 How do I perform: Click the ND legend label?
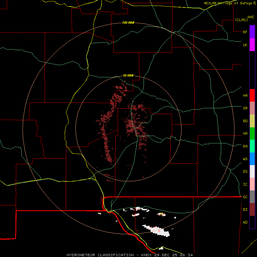[x=245, y=222]
